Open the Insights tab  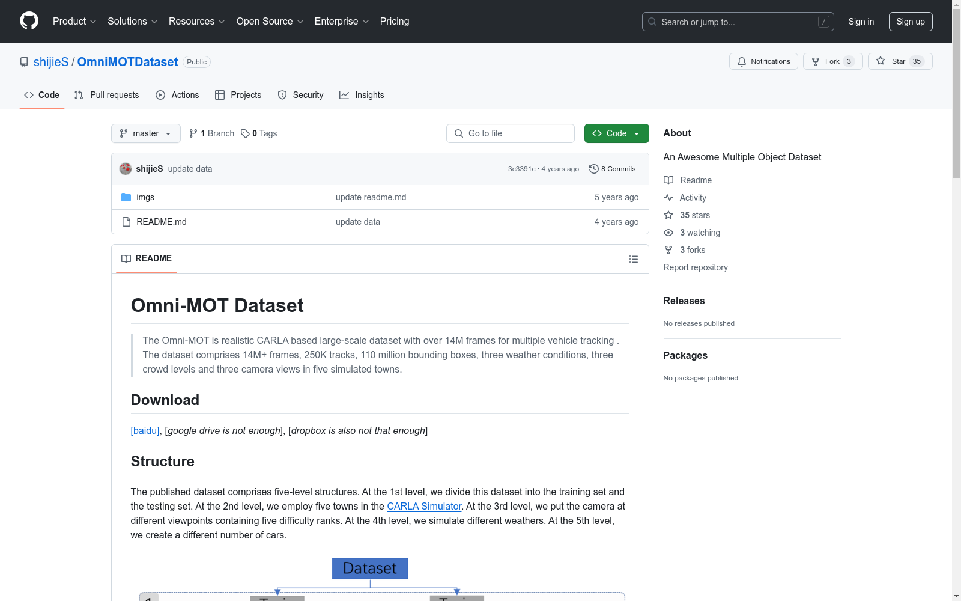pos(362,95)
